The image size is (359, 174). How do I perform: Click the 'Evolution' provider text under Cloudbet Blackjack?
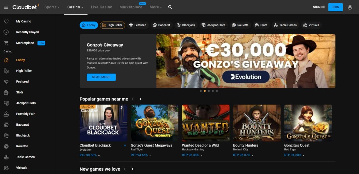[x=86, y=150]
